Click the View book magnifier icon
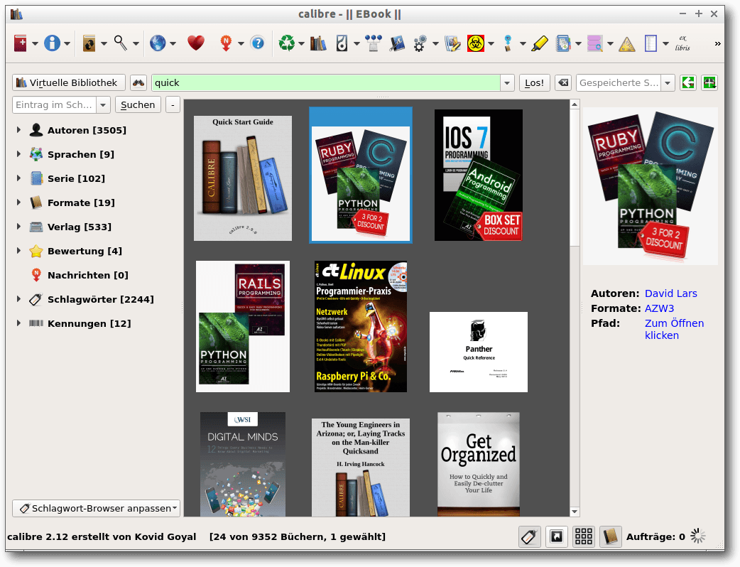Screen dimensions: 740x567 click(120, 43)
